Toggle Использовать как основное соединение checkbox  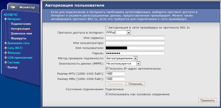tap(107, 94)
